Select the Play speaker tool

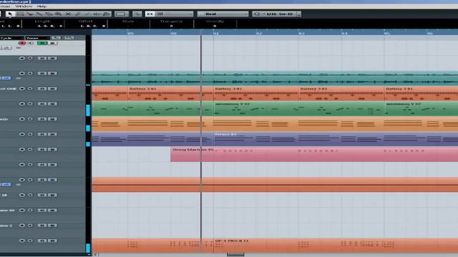(x=97, y=14)
